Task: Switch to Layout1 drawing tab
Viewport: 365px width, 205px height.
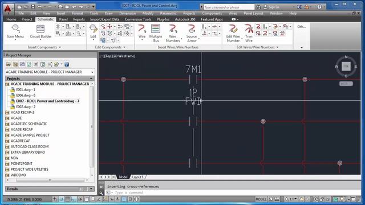Action: tap(137, 177)
